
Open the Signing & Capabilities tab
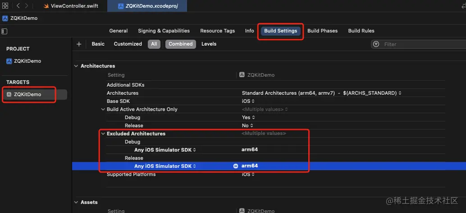click(x=164, y=31)
